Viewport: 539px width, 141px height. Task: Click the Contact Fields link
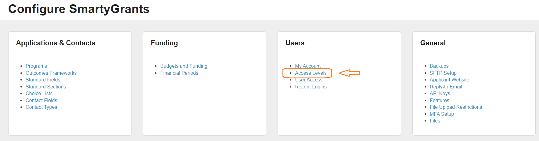41,100
